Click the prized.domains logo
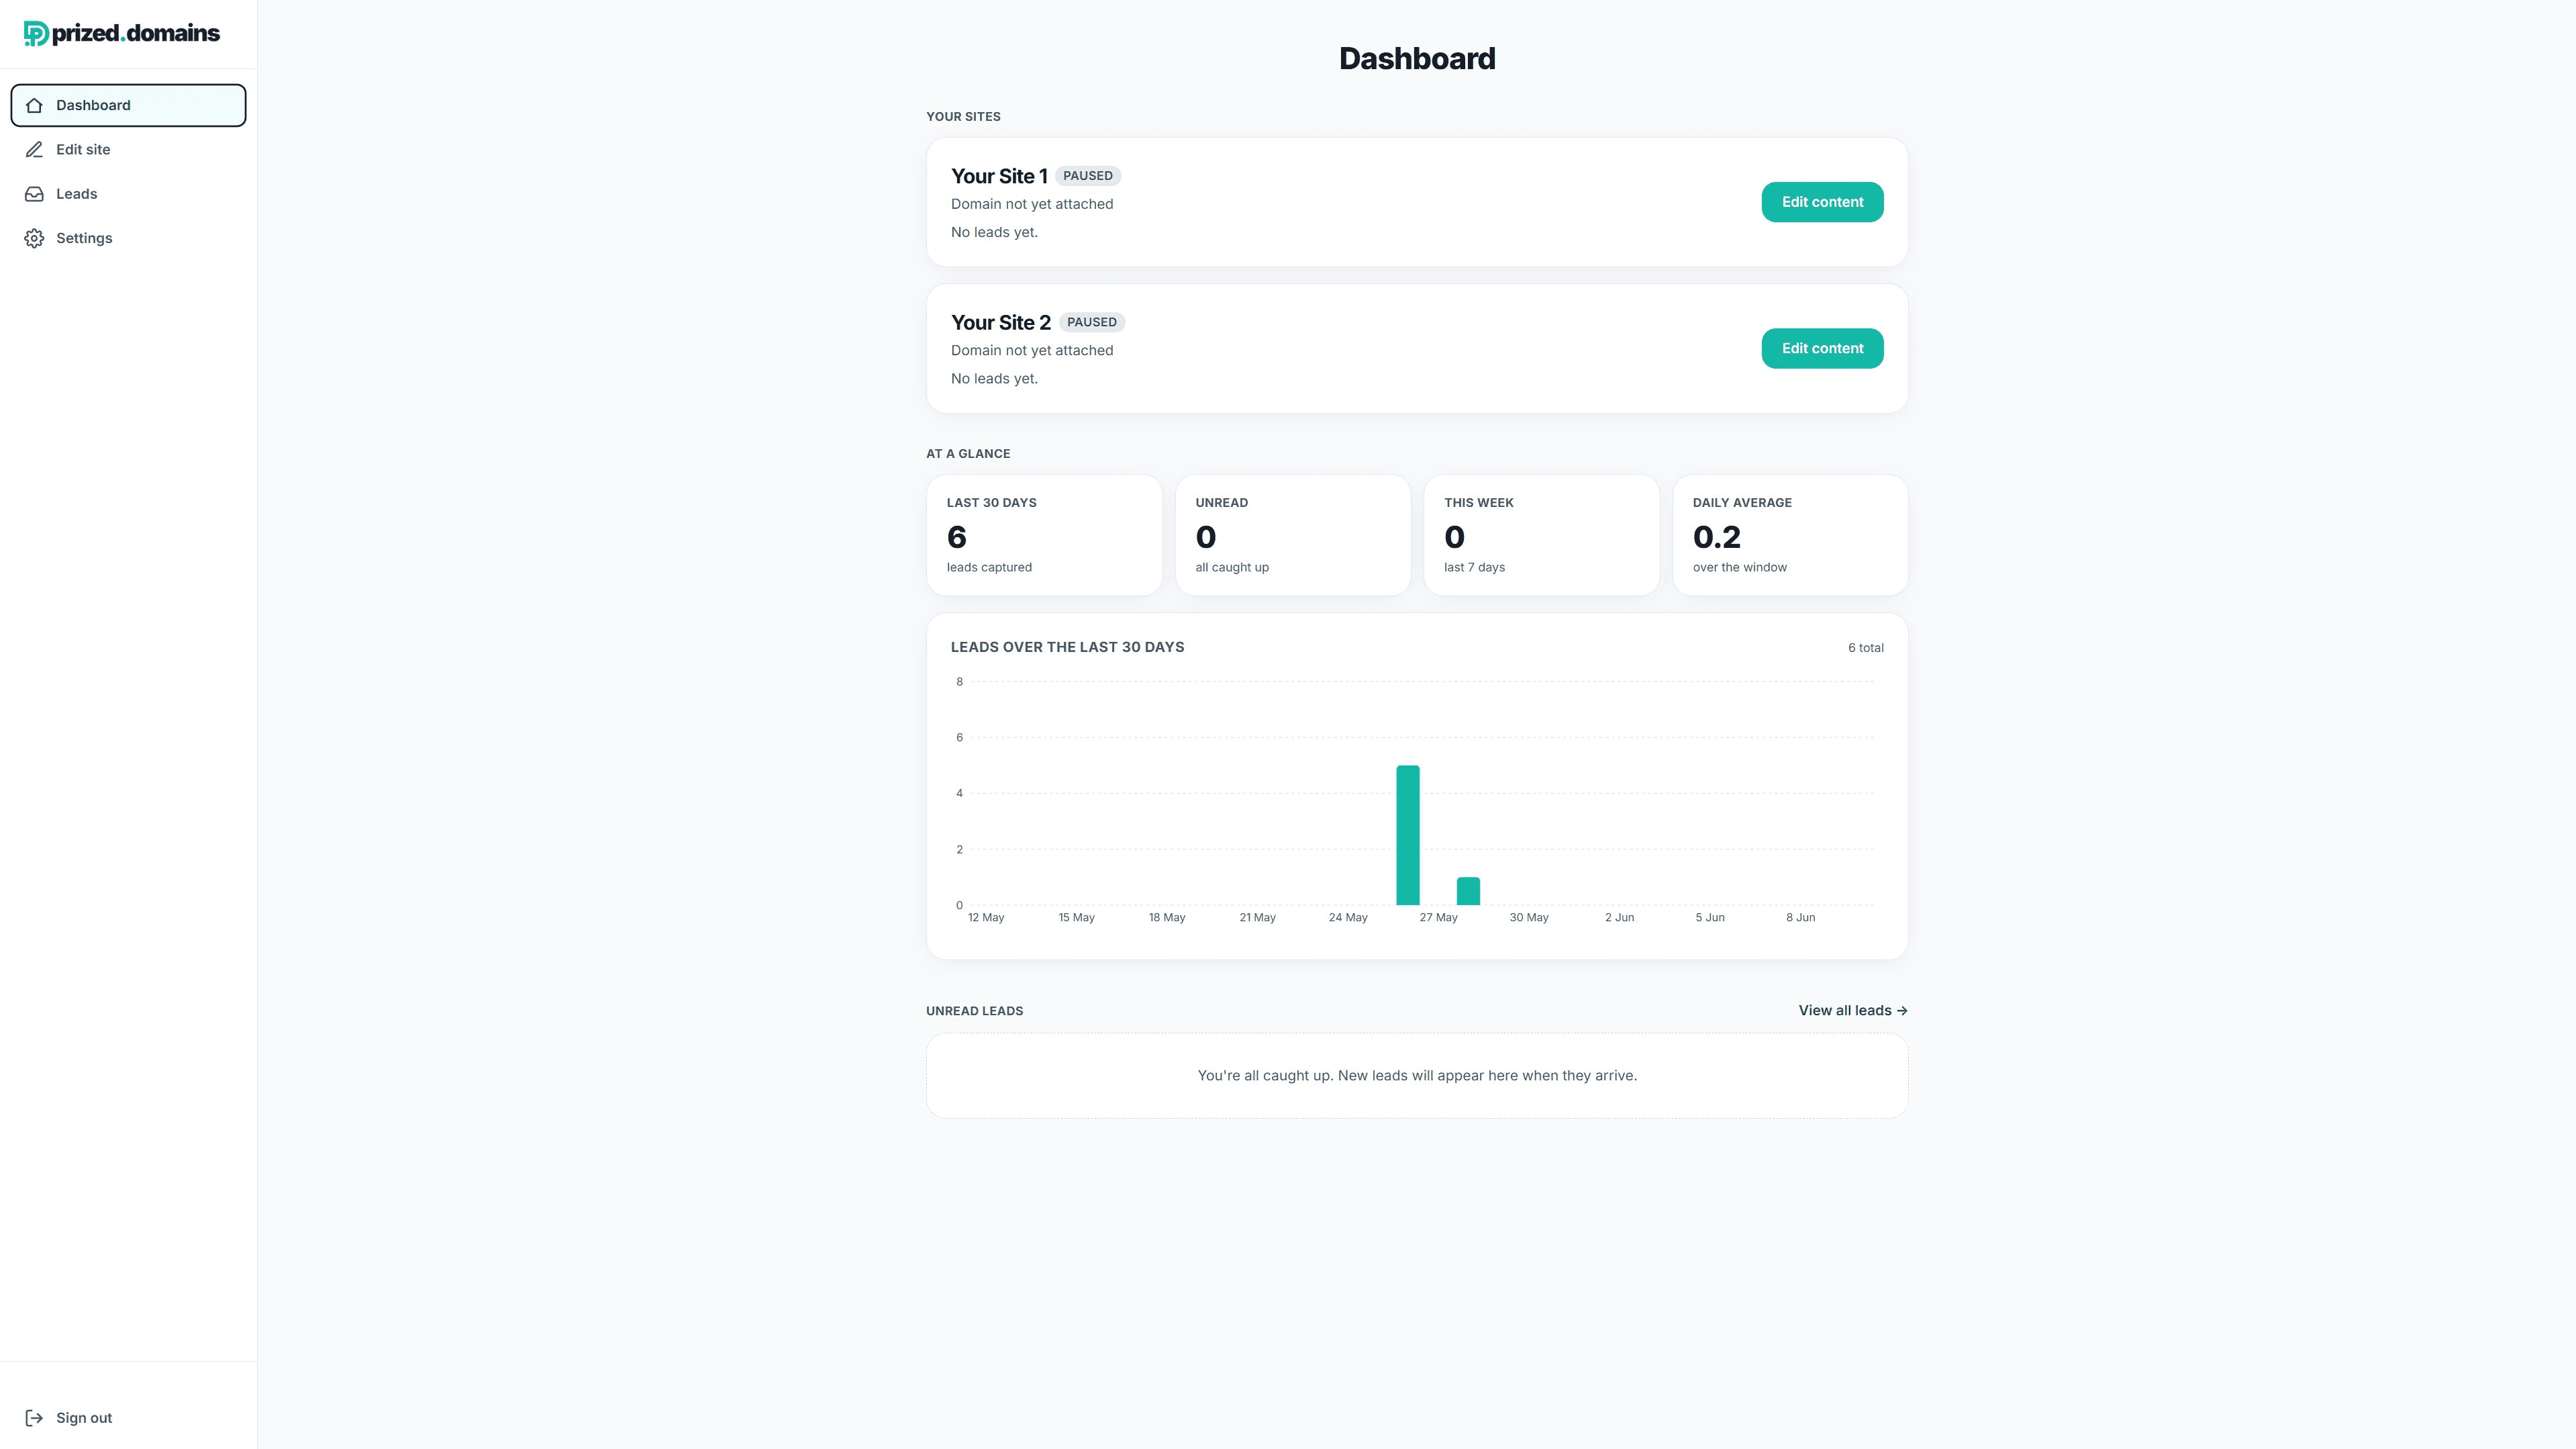2576x1449 pixels. coord(121,33)
